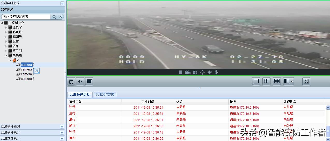The width and height of the screenshot is (330, 141).
Task: Toggle mute speaker icon under the video
Action: (210, 72)
